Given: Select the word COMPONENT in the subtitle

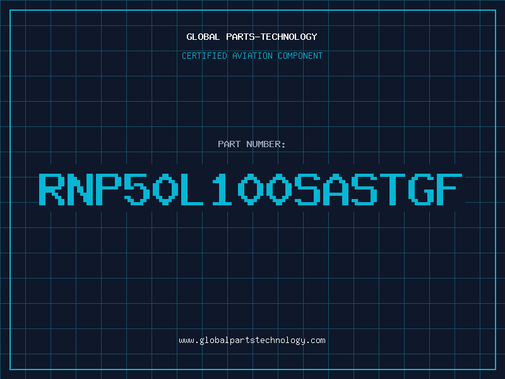Looking at the screenshot, I should pyautogui.click(x=300, y=56).
